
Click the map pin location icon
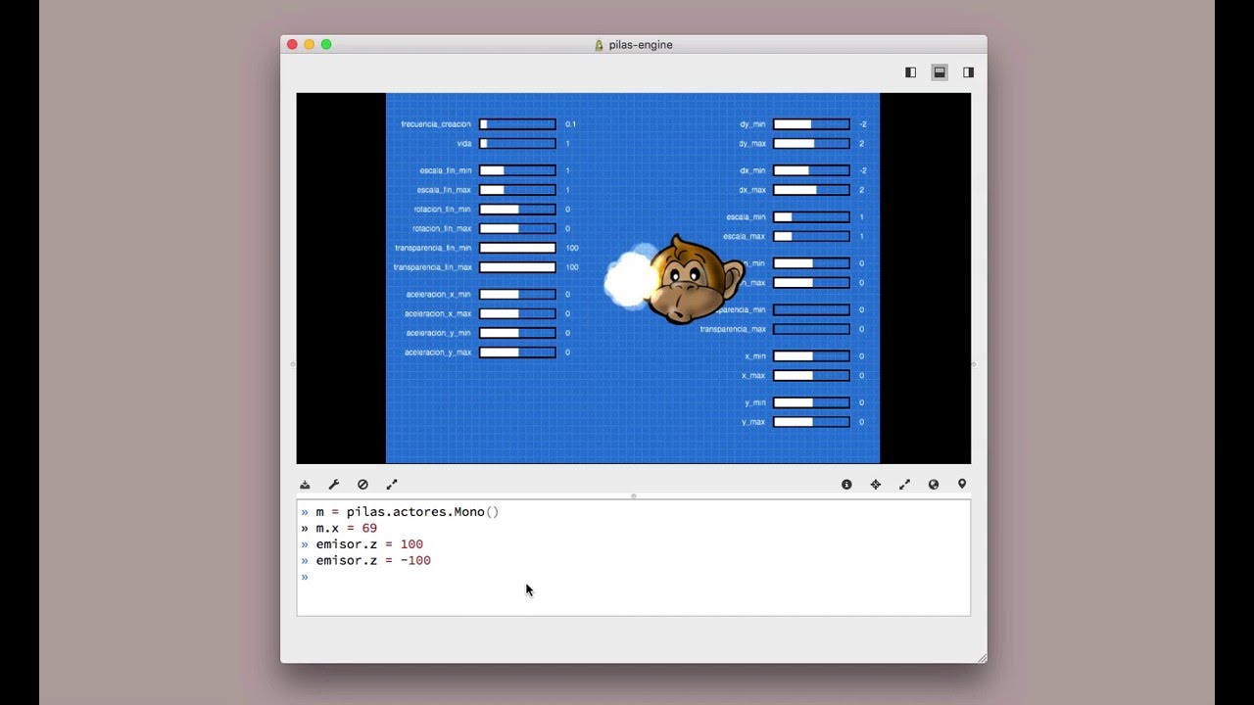pyautogui.click(x=962, y=485)
